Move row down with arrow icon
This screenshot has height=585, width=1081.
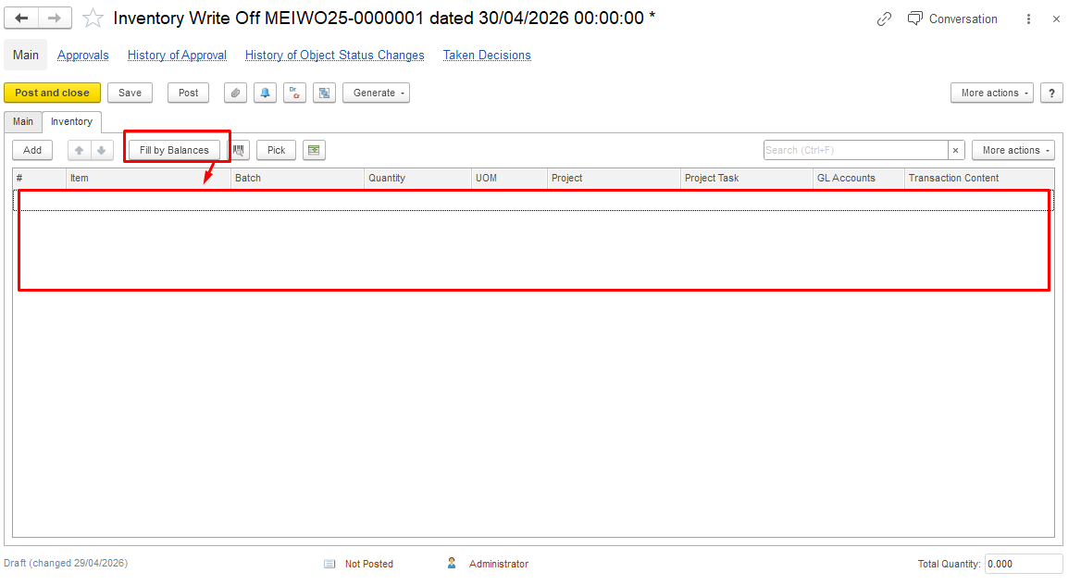(x=102, y=150)
